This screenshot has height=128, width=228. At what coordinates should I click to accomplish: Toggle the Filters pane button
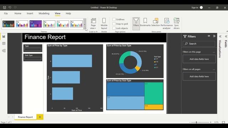[x=136, y=24]
